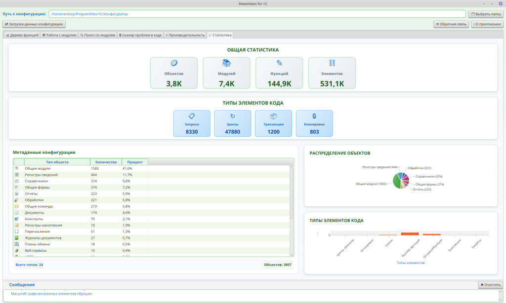The width and height of the screenshot is (506, 303).
Task: Click the 'Общие формы (274)' pie label
Action: (x=430, y=185)
